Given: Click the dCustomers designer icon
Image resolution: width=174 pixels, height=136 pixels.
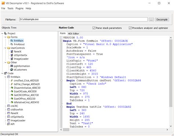Looking at the screenshot, I should tap(12, 70).
